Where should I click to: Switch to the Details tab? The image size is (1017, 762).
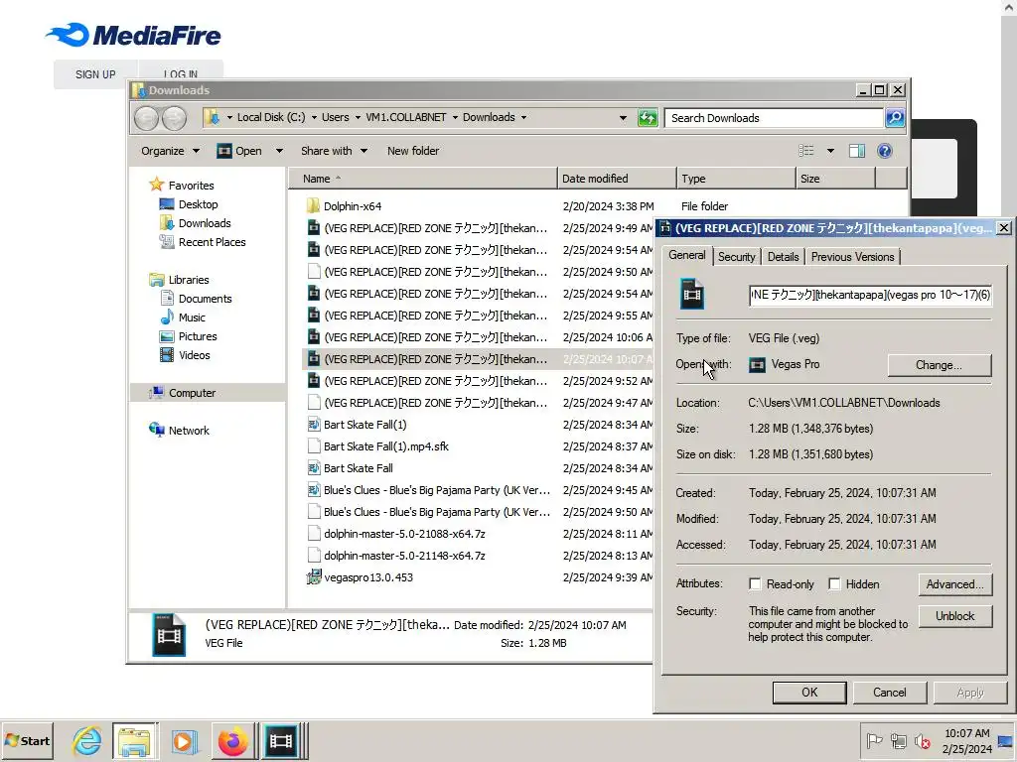pyautogui.click(x=783, y=257)
